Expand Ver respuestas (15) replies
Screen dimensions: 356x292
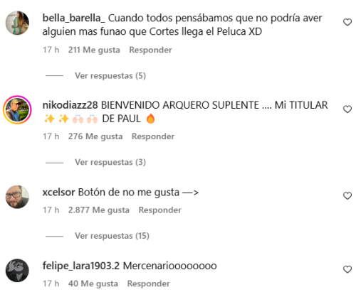pyautogui.click(x=112, y=236)
